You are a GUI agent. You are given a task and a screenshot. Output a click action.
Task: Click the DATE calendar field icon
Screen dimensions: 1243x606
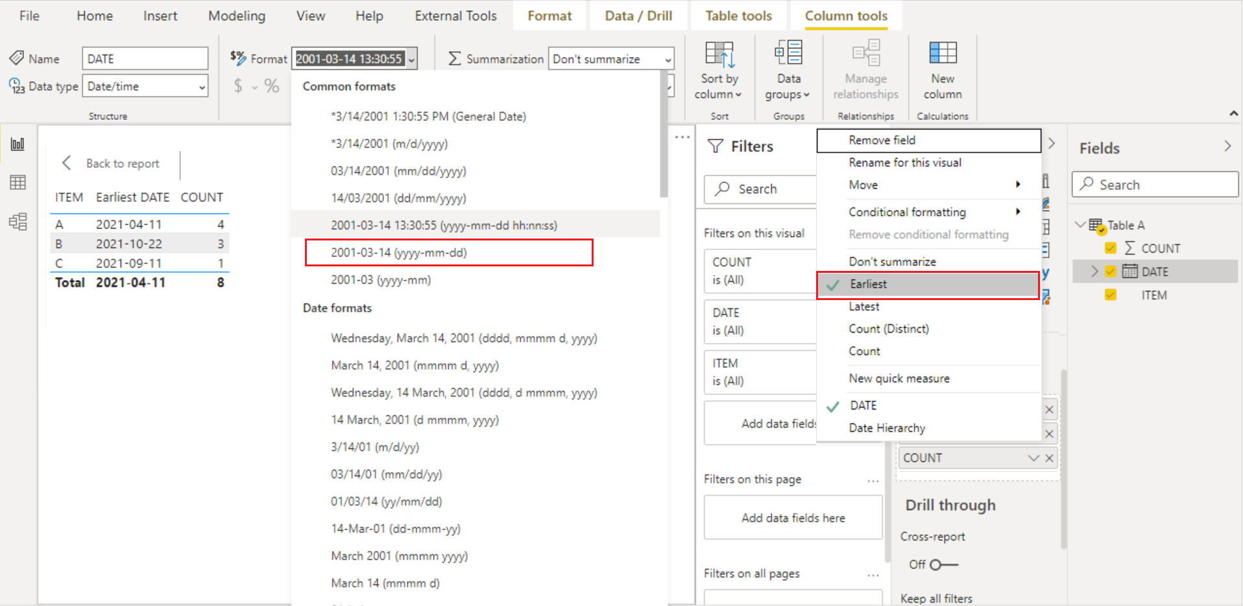[1130, 272]
